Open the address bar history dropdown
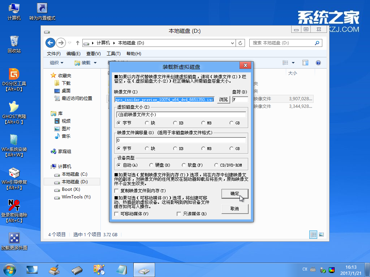The image size is (370, 277). pos(233,43)
